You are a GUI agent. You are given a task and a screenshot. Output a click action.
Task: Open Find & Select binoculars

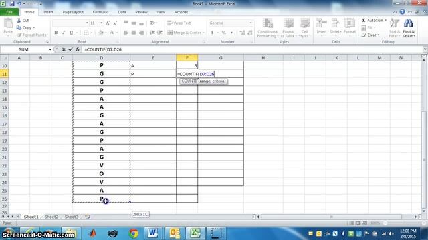[x=409, y=28]
